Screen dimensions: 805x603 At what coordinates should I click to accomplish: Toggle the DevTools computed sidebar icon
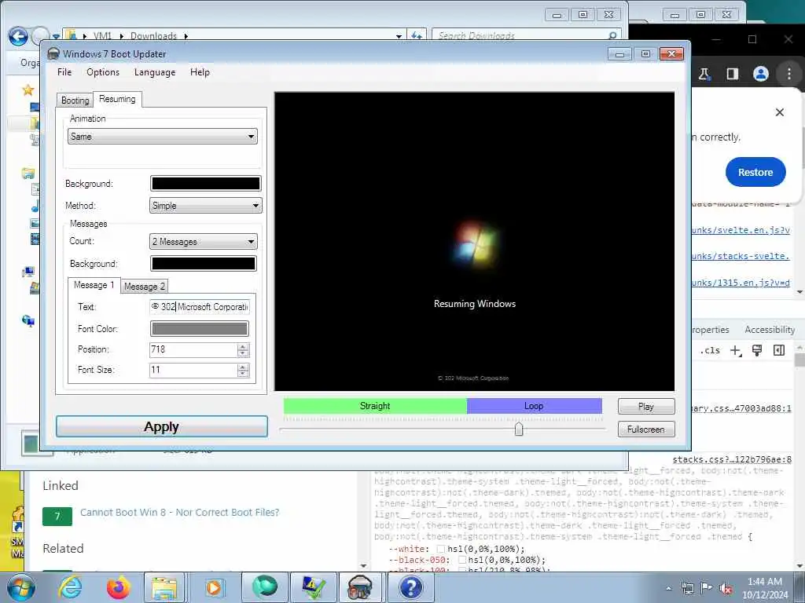pos(779,350)
